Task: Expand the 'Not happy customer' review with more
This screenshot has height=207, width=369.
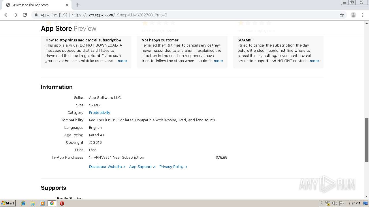Action: [x=218, y=61]
